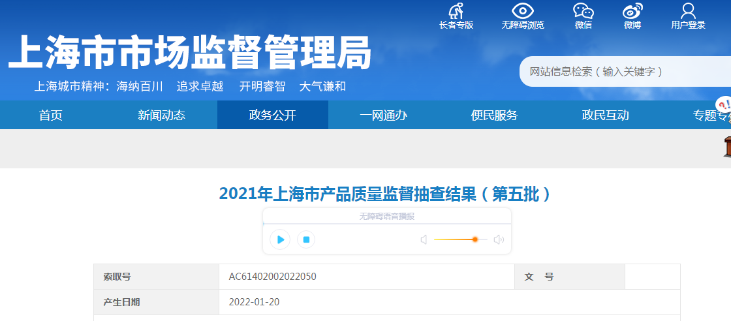The image size is (731, 321).
Task: Click the high volume speaker icon
Action: 499,239
